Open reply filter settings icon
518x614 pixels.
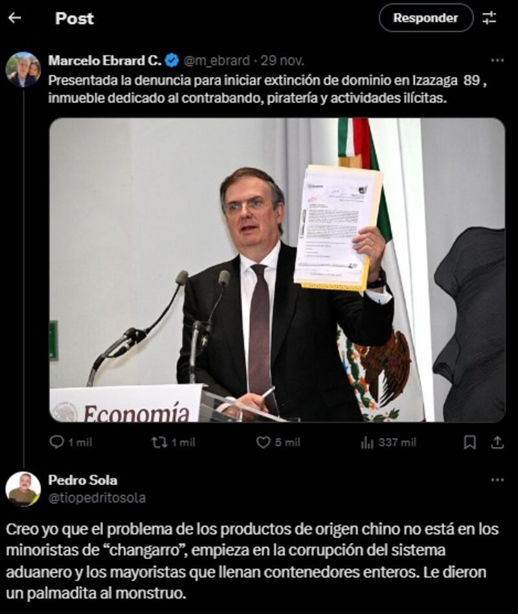tap(490, 18)
